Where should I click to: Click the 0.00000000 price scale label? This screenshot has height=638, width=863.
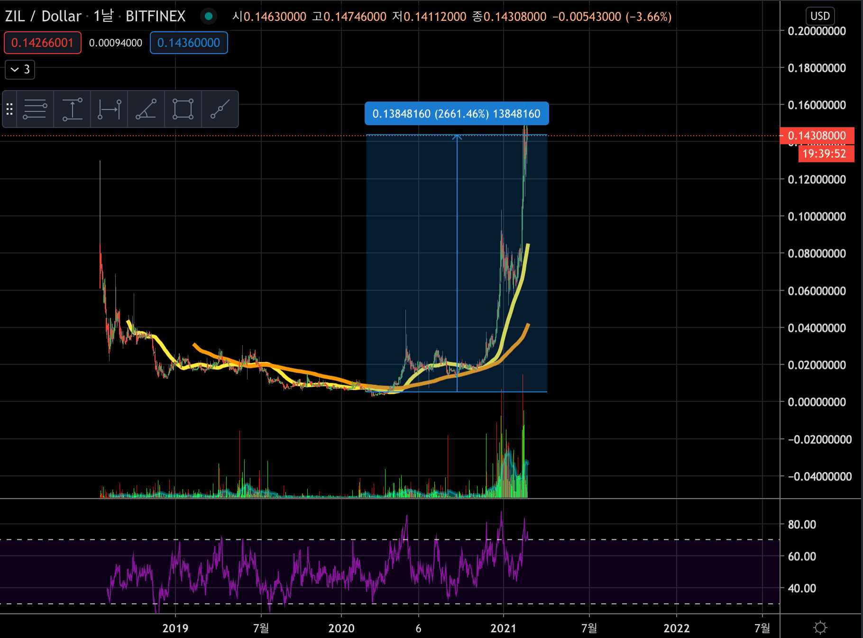click(x=817, y=401)
